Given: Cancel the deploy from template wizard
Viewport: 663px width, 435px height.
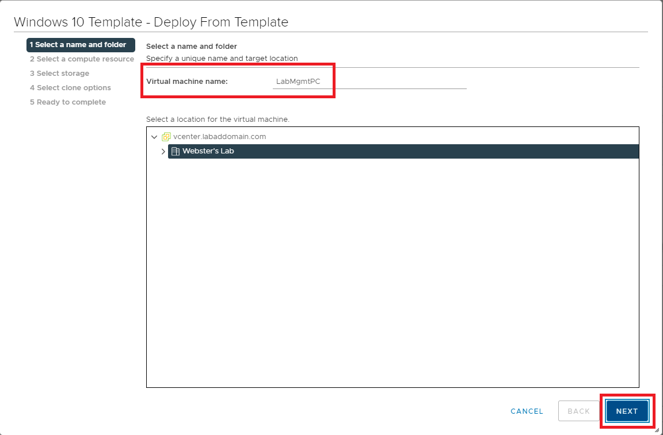Looking at the screenshot, I should tap(527, 411).
